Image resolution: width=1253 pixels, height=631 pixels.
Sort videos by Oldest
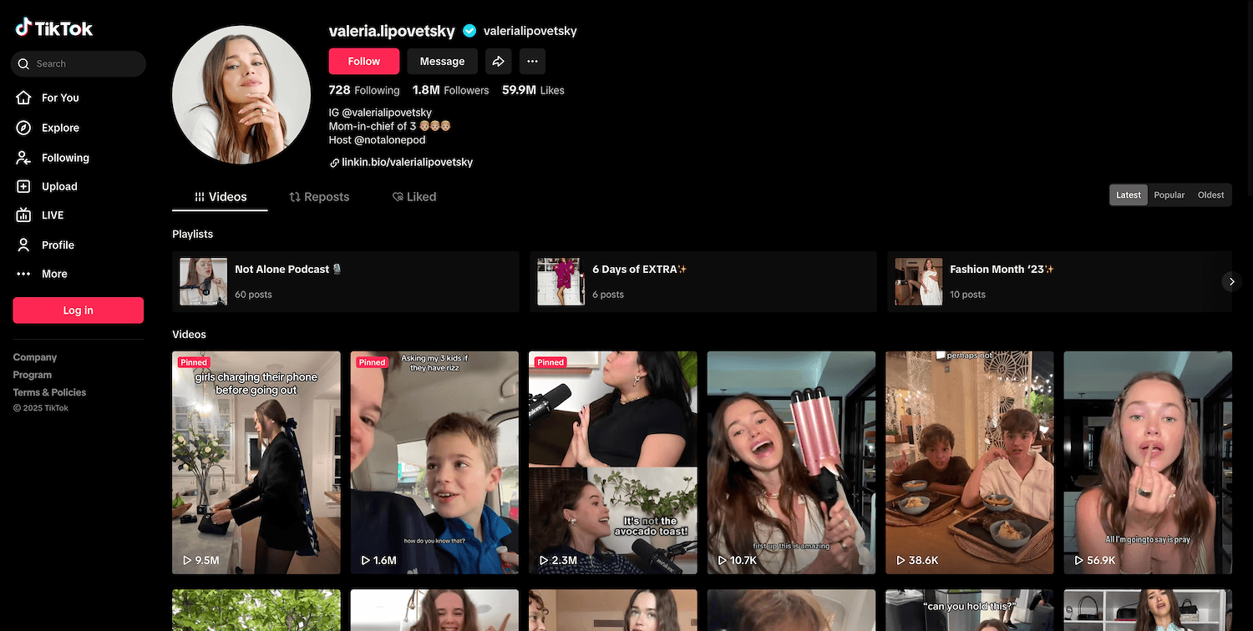coord(1210,195)
